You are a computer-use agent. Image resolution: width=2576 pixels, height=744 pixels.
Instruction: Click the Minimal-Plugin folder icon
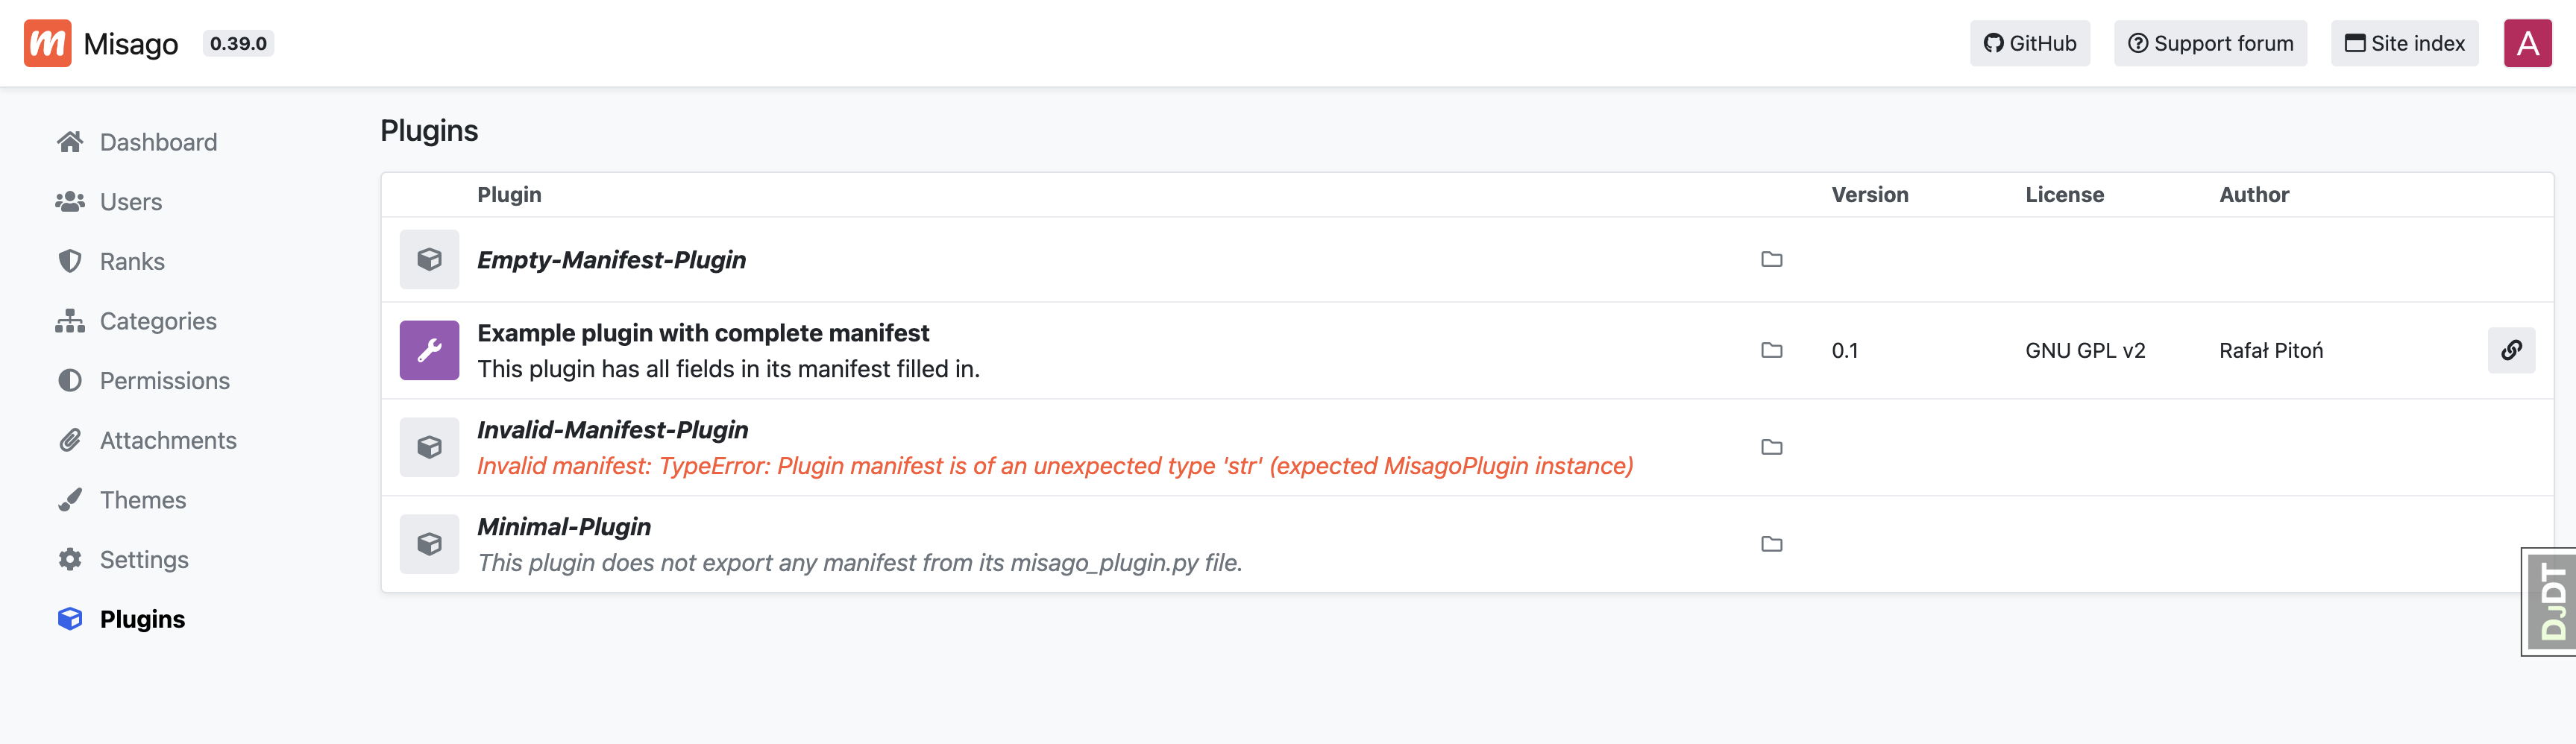1771,544
